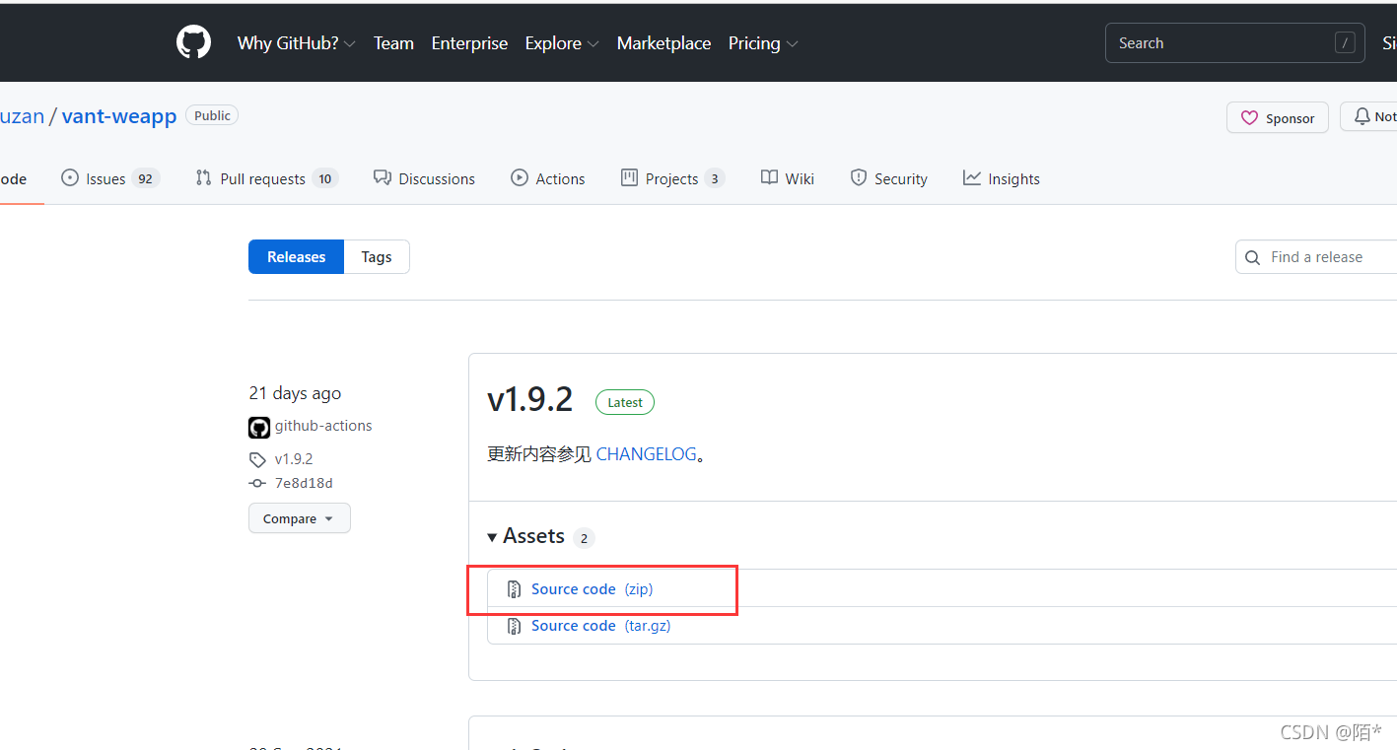Open the Issues tab
Image resolution: width=1397 pixels, height=750 pixels.
pos(110,178)
